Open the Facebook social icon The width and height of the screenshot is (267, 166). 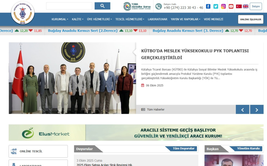[x=208, y=6]
